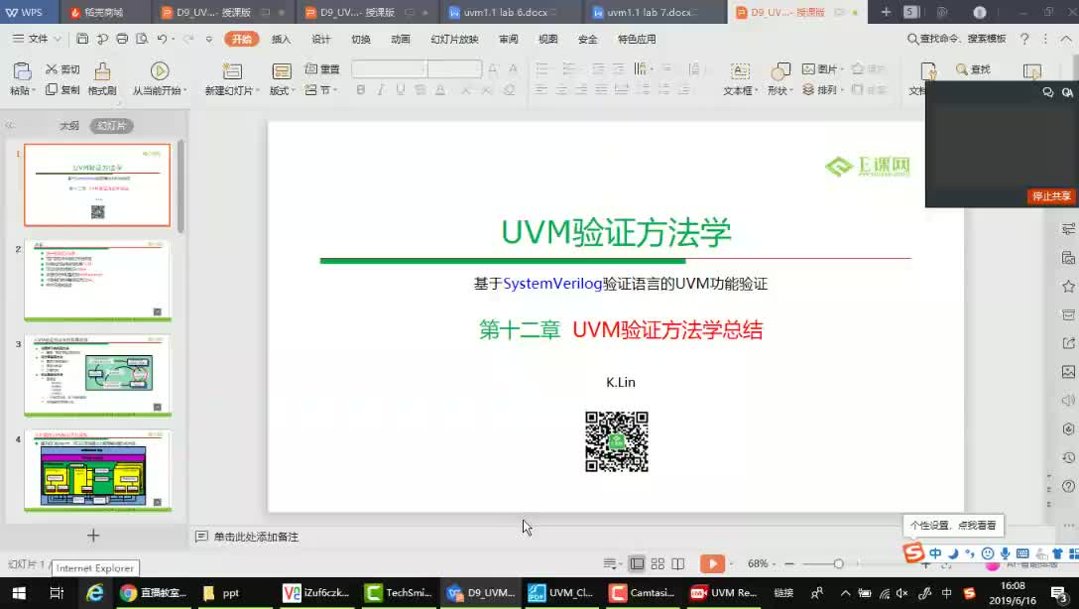Toggle Italic formatting button
The width and height of the screenshot is (1079, 609).
point(381,89)
